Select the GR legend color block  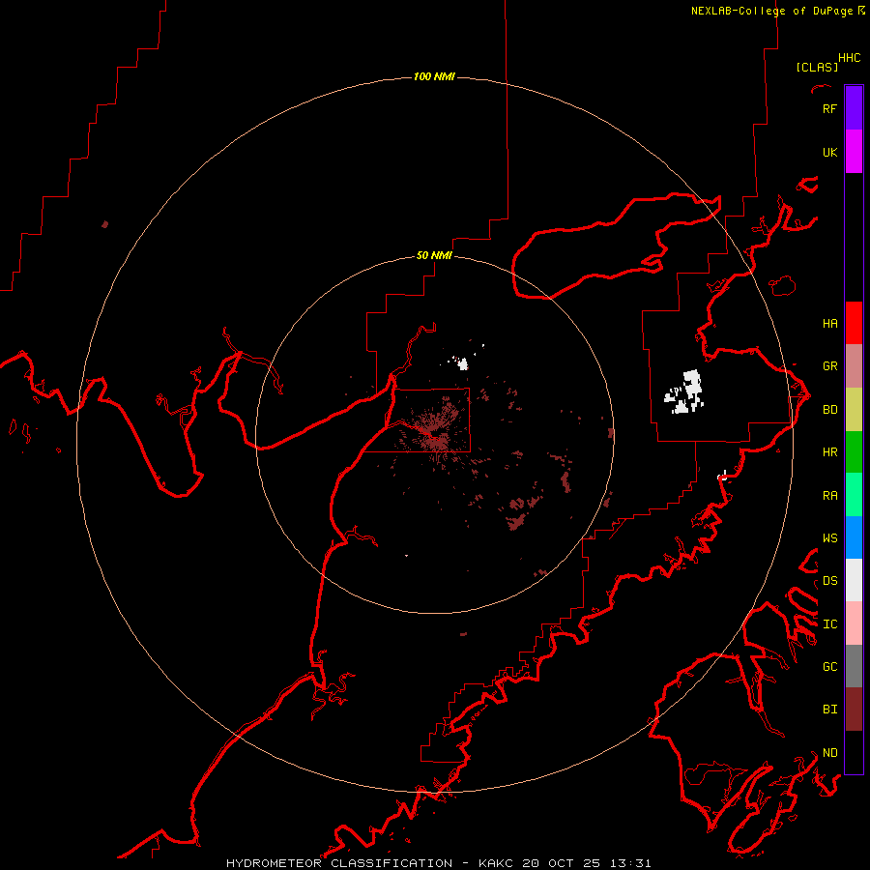tap(854, 365)
